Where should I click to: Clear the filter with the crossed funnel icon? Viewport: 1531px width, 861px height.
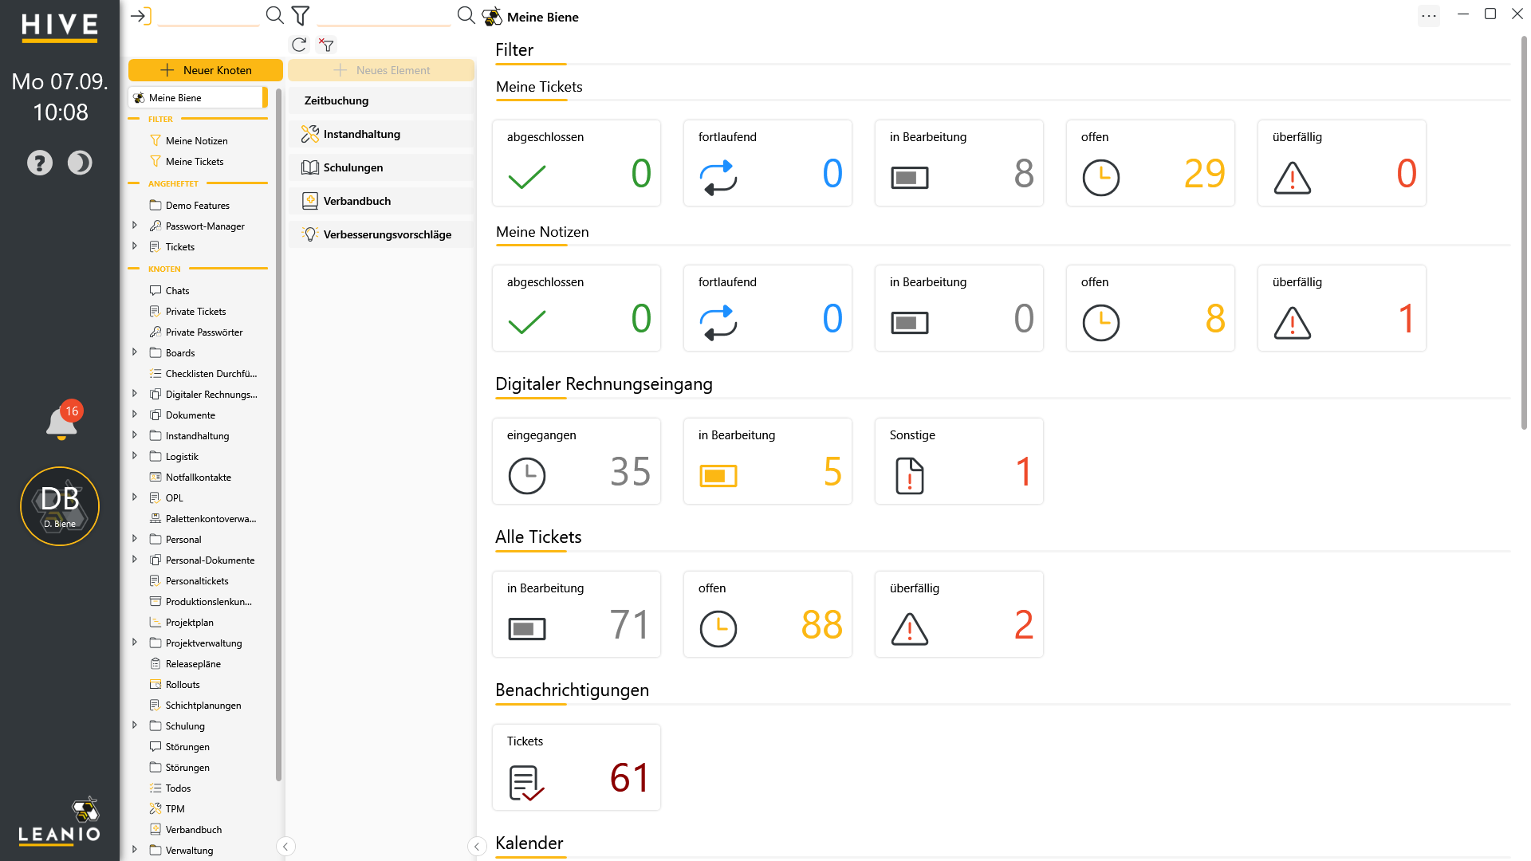coord(326,45)
